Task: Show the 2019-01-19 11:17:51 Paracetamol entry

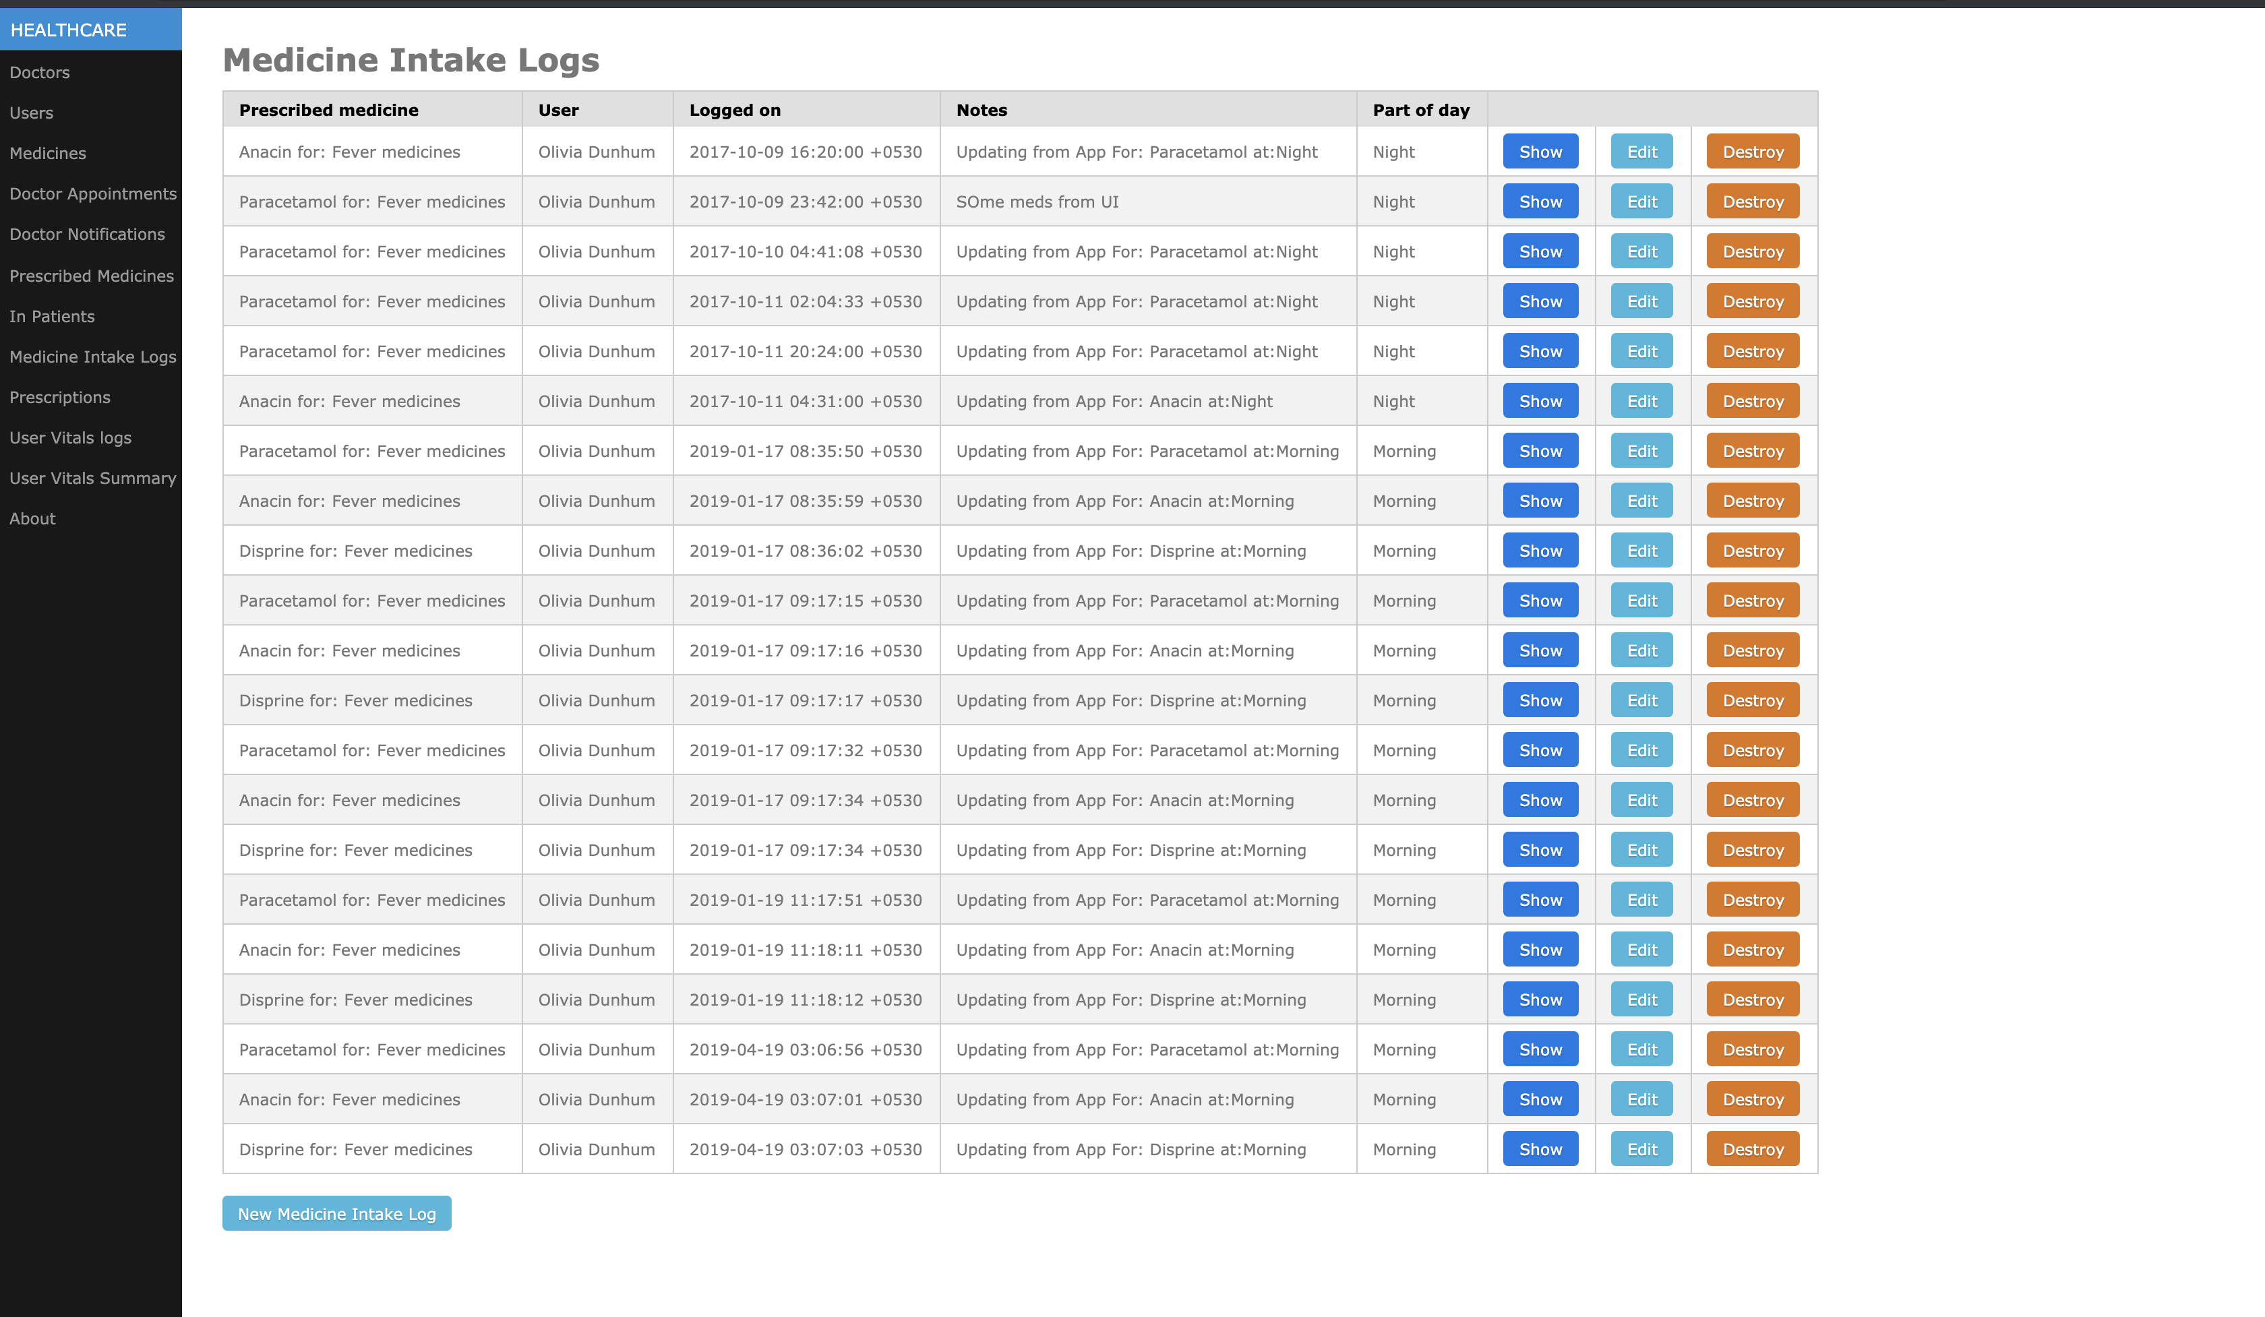Action: point(1540,900)
